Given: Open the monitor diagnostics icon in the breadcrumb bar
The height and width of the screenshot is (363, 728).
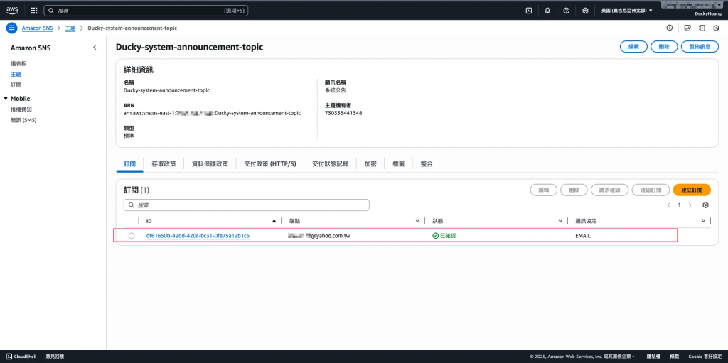Looking at the screenshot, I should (x=687, y=28).
